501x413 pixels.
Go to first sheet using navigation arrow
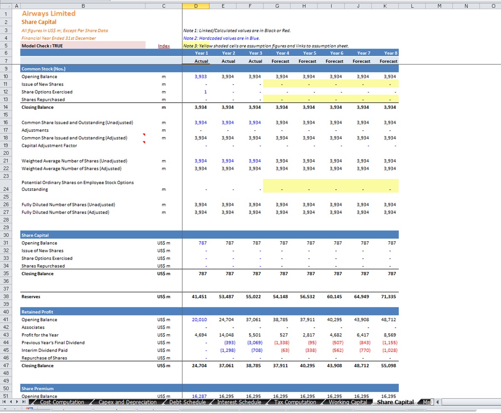click(4, 402)
